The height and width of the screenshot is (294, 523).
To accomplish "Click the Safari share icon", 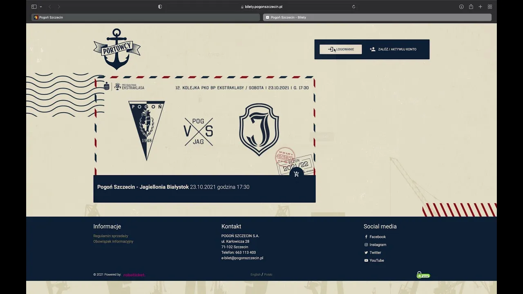I will [x=471, y=7].
